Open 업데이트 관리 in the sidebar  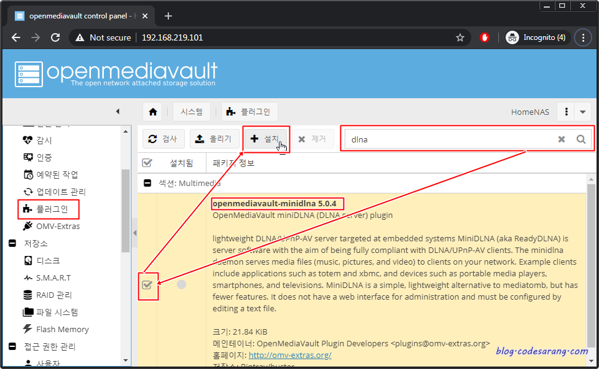point(61,192)
